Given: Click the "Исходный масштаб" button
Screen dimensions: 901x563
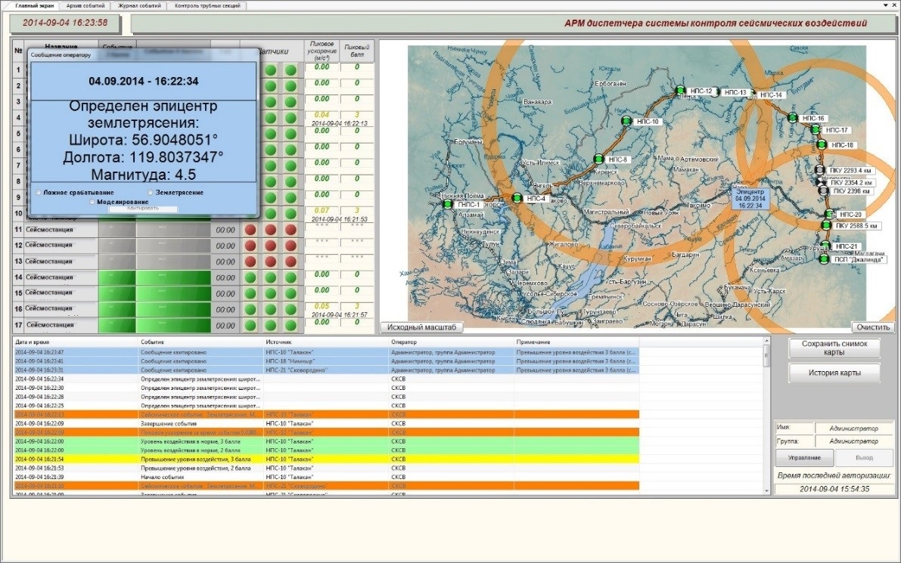Looking at the screenshot, I should click(422, 327).
